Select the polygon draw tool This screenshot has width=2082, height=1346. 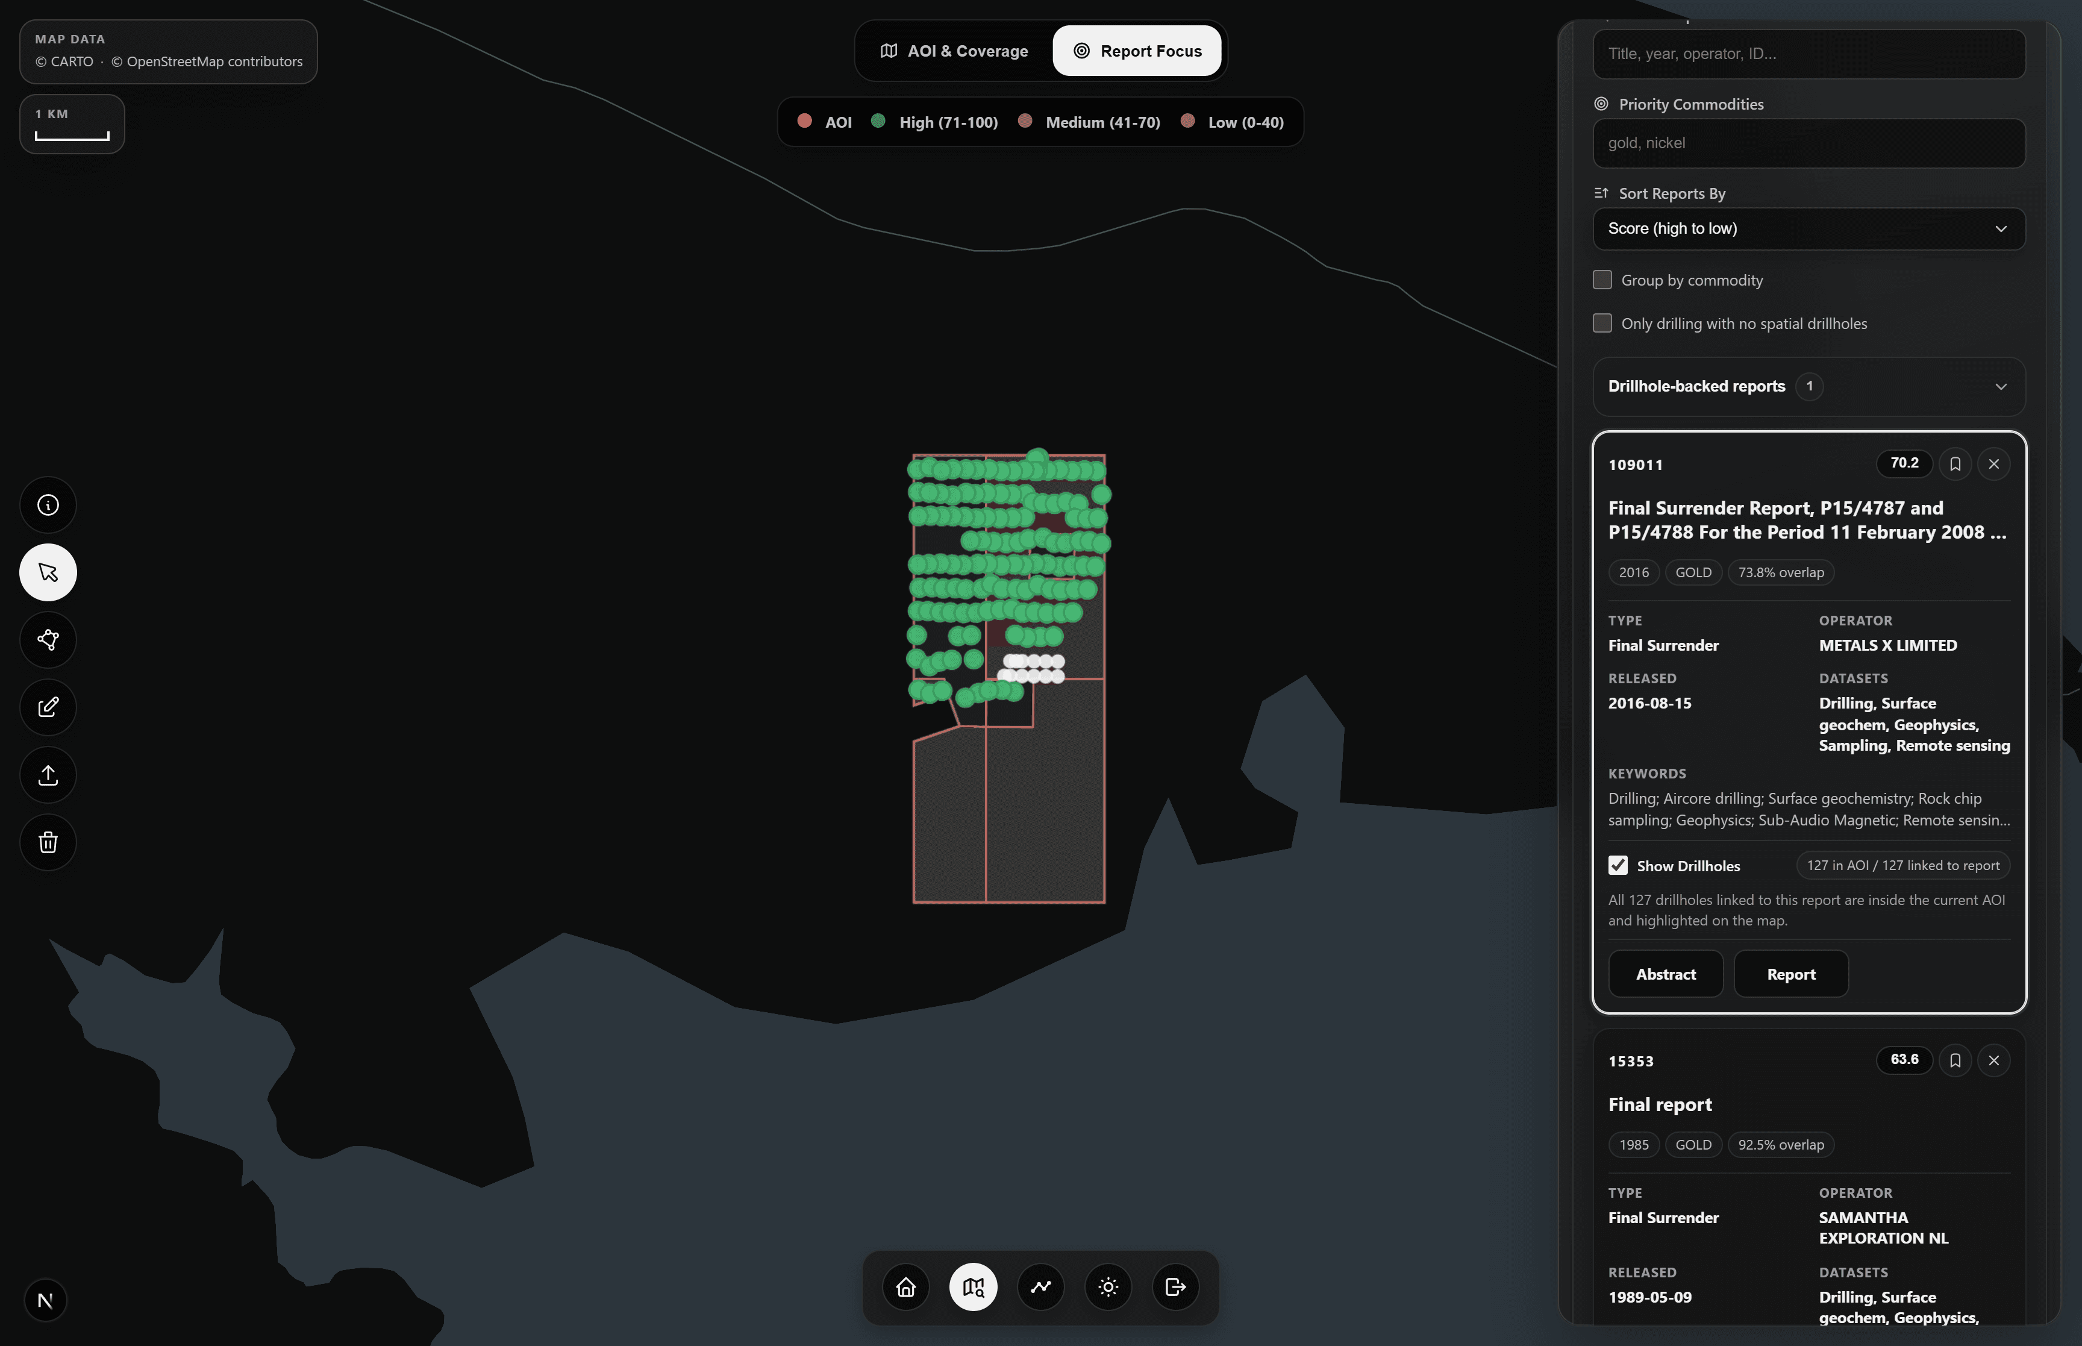(x=48, y=640)
